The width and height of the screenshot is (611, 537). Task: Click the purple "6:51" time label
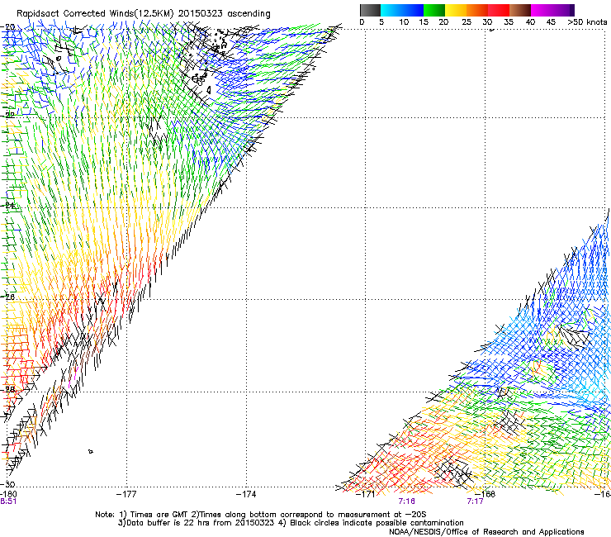(8, 501)
